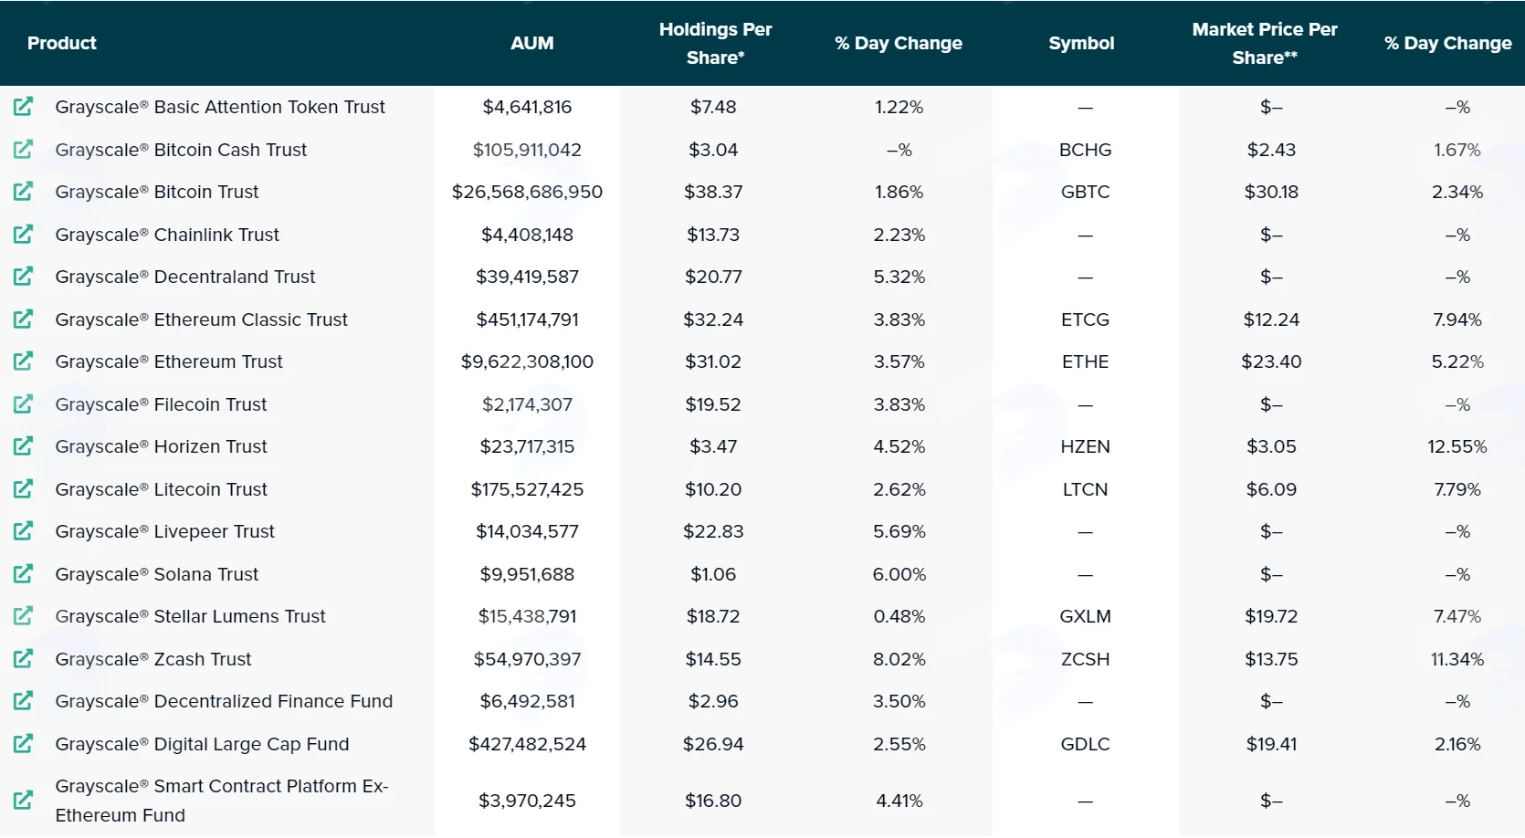Open external link icon for Ethereum Classic Trust
Screen dimensions: 1525x838
coord(23,319)
